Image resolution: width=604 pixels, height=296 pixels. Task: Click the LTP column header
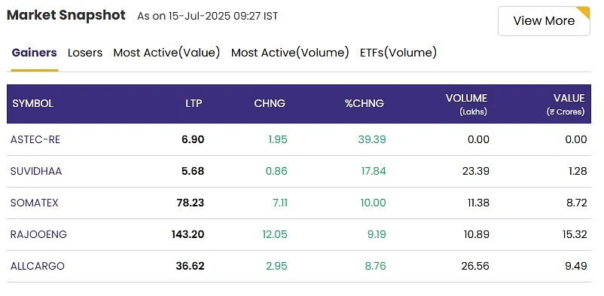tap(194, 104)
